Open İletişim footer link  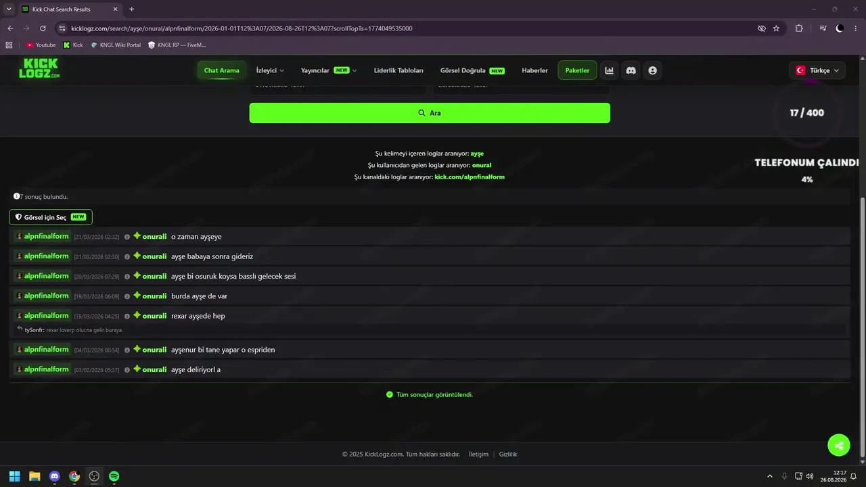pyautogui.click(x=478, y=455)
